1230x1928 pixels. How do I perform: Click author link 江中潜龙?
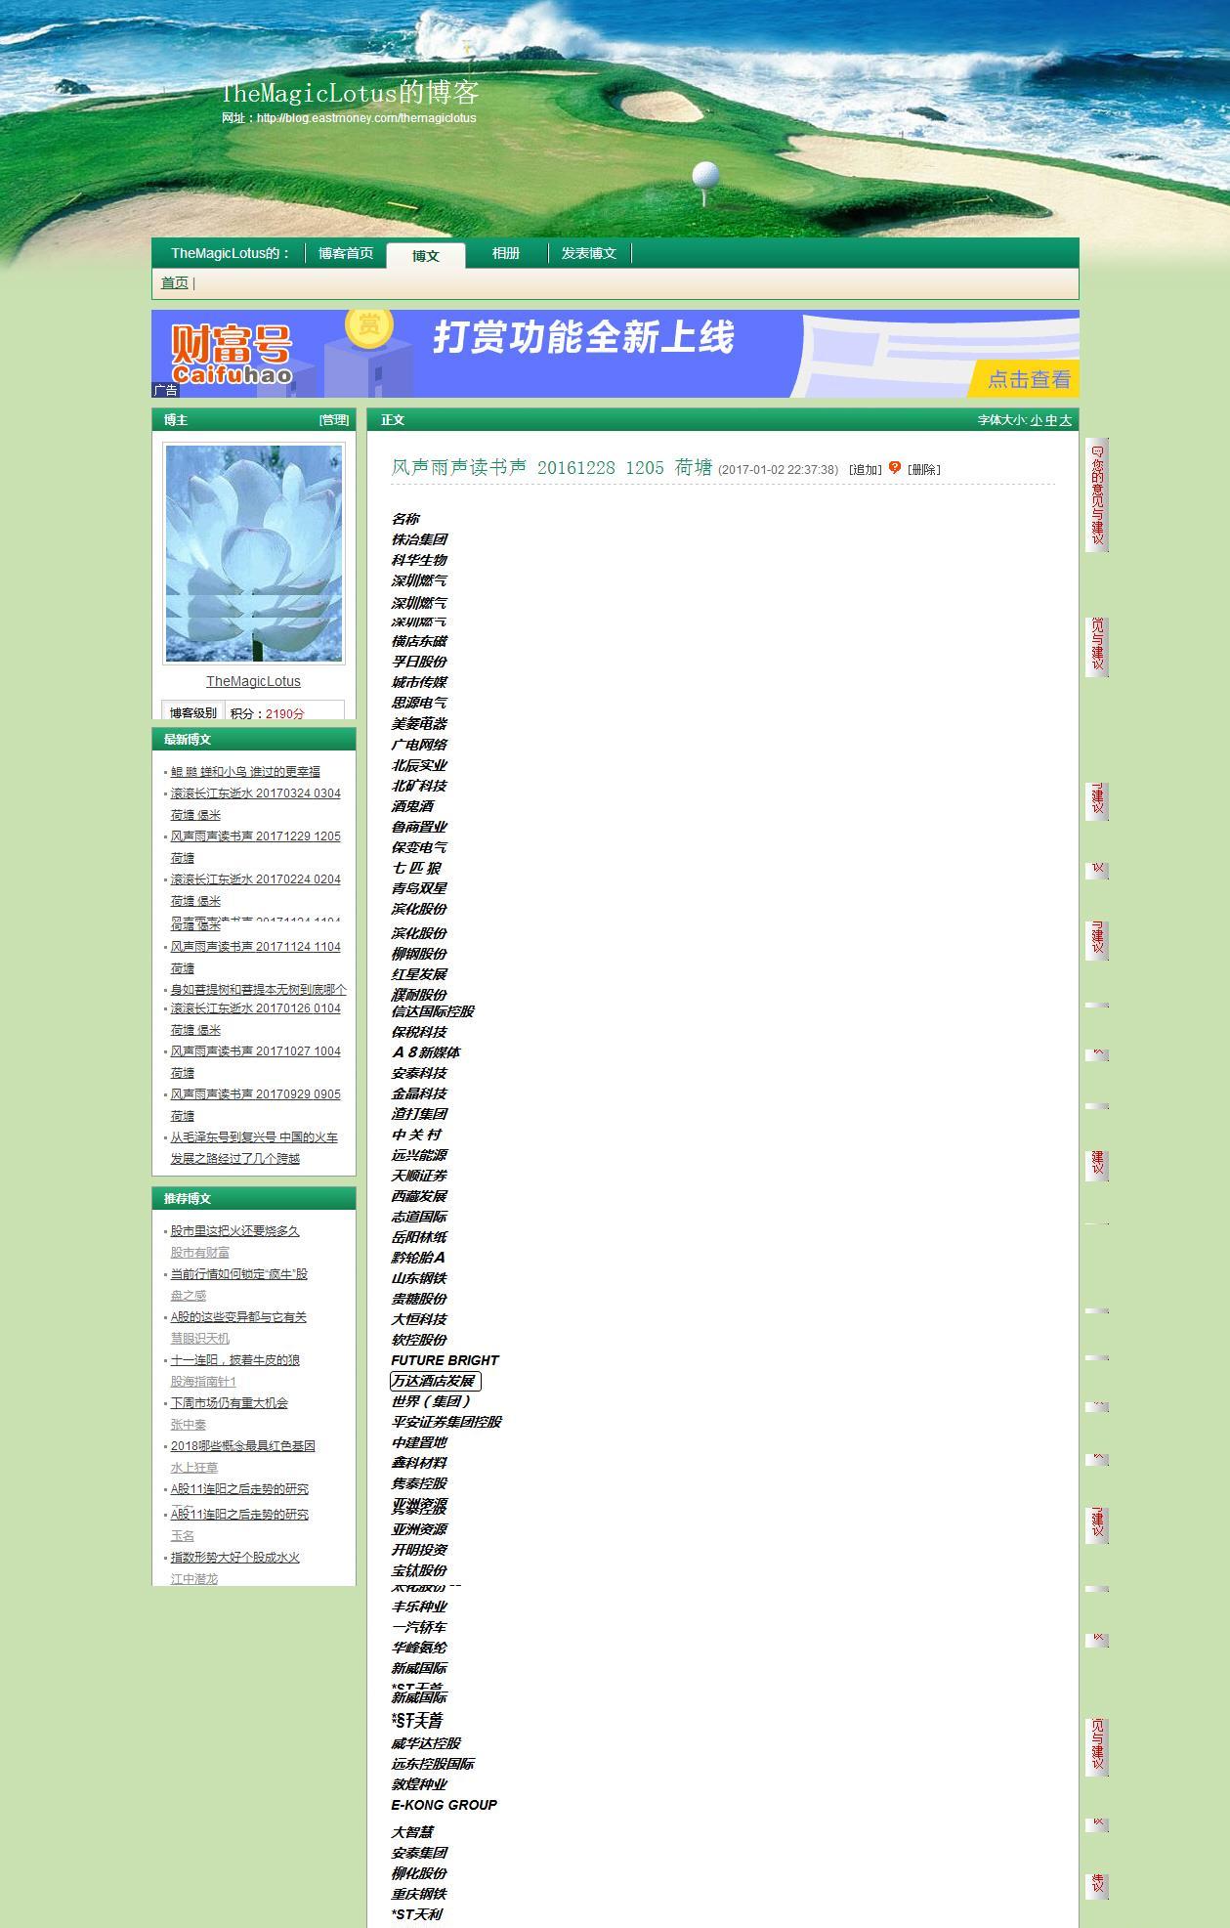pyautogui.click(x=194, y=1579)
